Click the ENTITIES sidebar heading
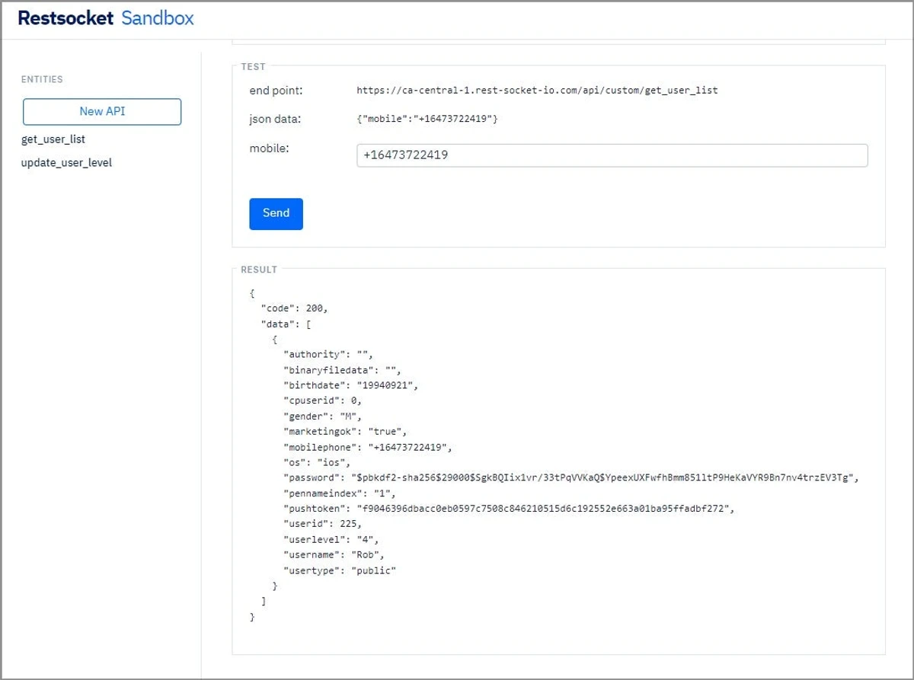 (x=42, y=79)
